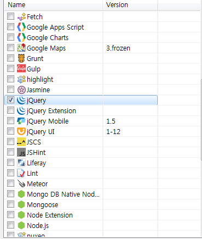Viewport: 202px width, 239px height.
Task: Tick the Google Charts checkbox
Action: [10, 37]
